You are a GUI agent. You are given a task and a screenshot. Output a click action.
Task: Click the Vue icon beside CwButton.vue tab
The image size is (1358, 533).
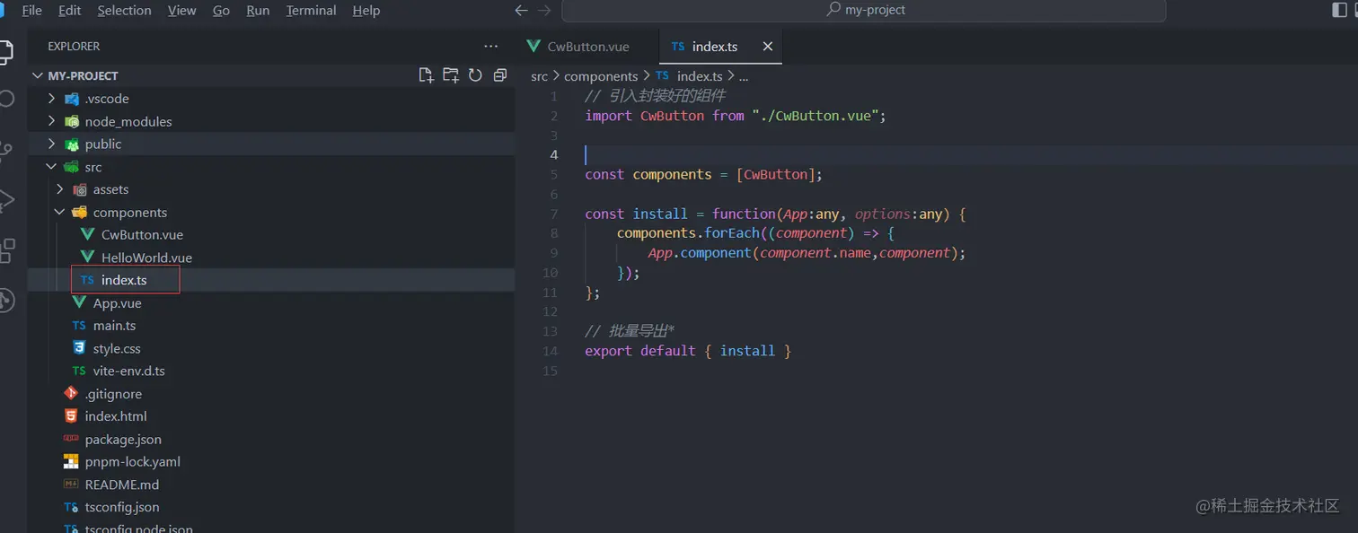click(533, 47)
